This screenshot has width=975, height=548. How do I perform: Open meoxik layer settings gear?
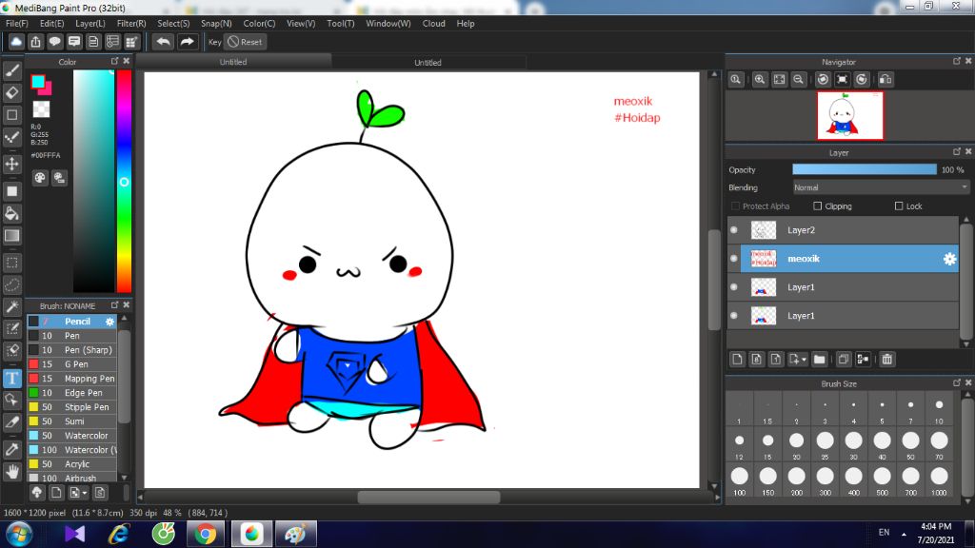point(949,259)
